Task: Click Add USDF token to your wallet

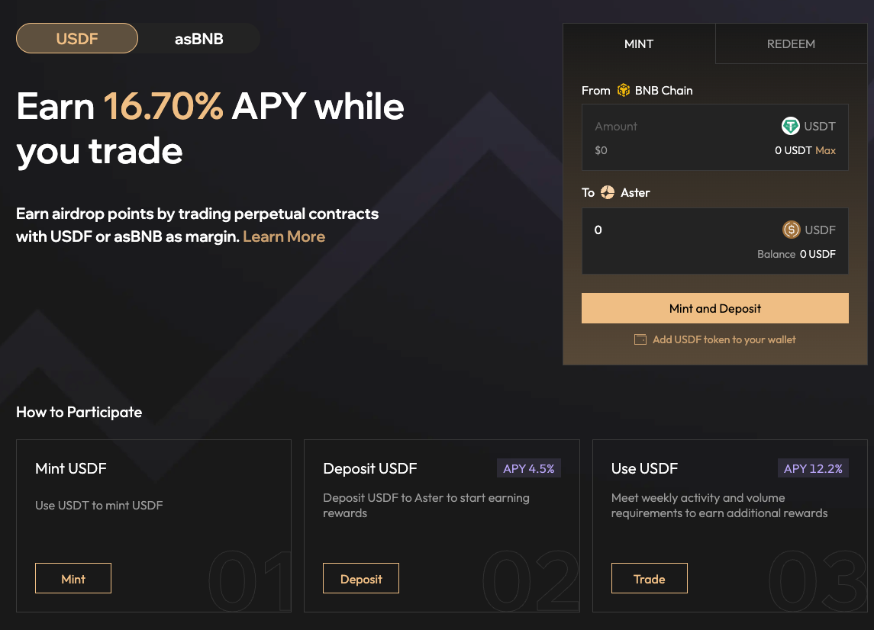Action: pos(724,339)
